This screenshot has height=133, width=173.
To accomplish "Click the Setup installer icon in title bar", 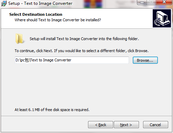I will 4,3.
